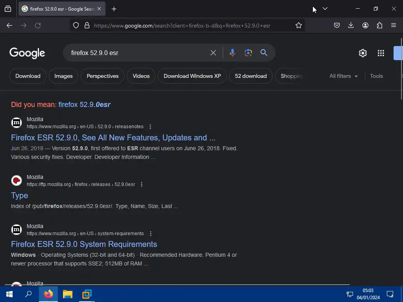Select the Download filter chip

coord(28,76)
